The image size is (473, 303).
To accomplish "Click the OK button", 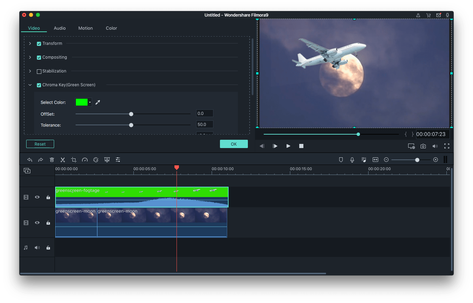I will click(234, 144).
